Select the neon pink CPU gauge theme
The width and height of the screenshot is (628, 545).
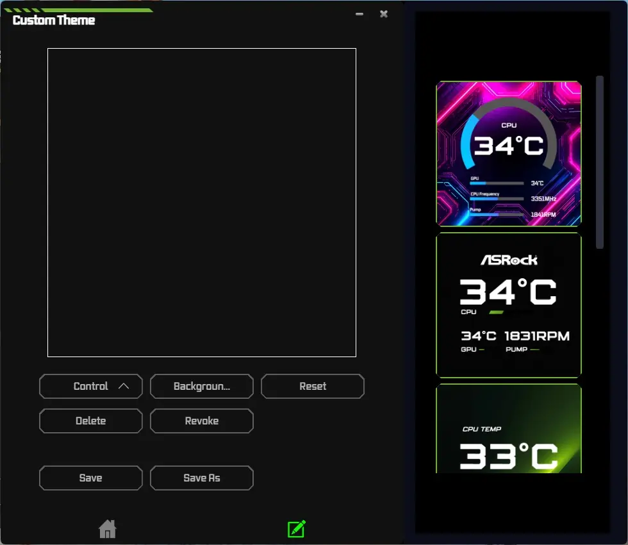click(509, 154)
